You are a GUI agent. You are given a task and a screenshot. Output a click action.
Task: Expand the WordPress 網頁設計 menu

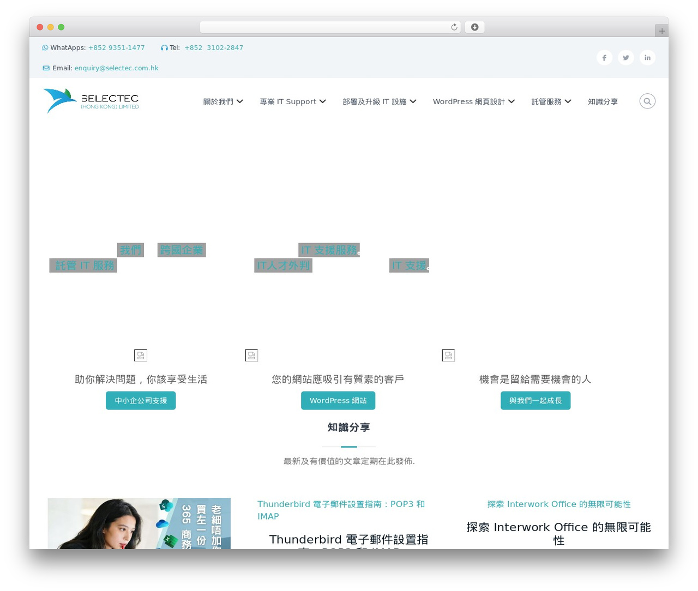coord(474,101)
